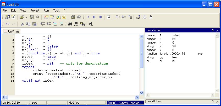Open the File menu

4,10
